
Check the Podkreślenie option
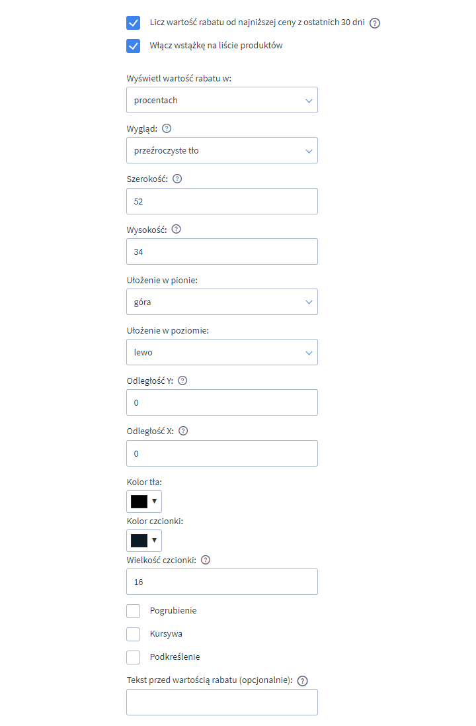[134, 657]
